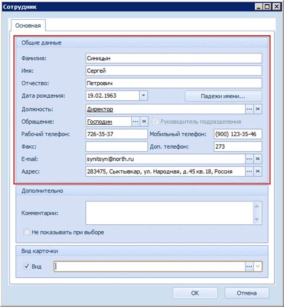Clear the Обращение value with X icon
Viewport: 284px width, 307px height.
[144, 122]
